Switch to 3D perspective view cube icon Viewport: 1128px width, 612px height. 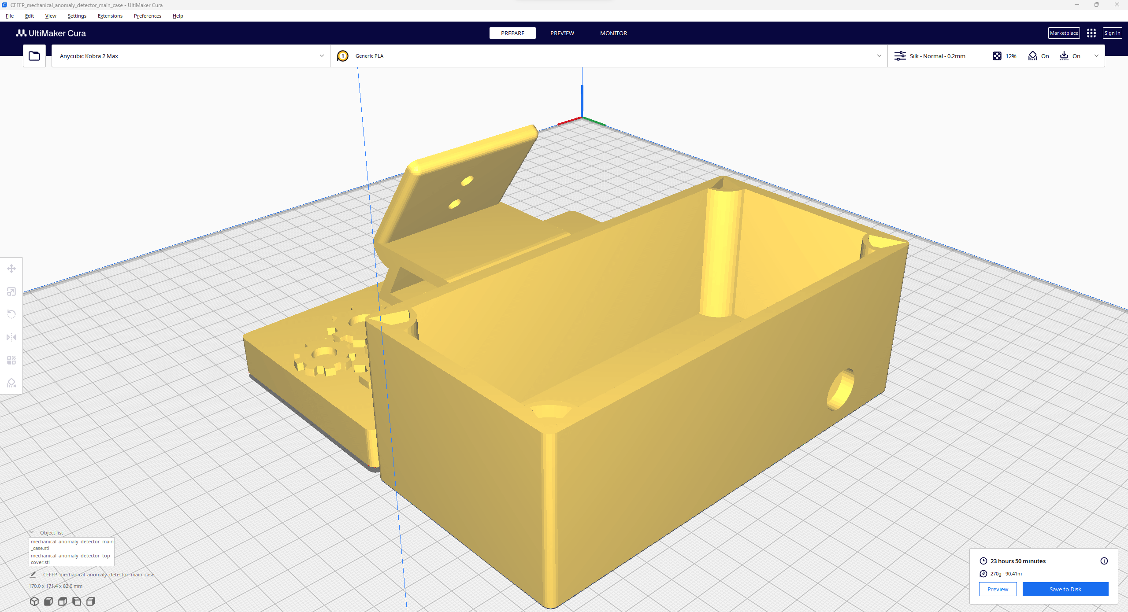(x=34, y=601)
